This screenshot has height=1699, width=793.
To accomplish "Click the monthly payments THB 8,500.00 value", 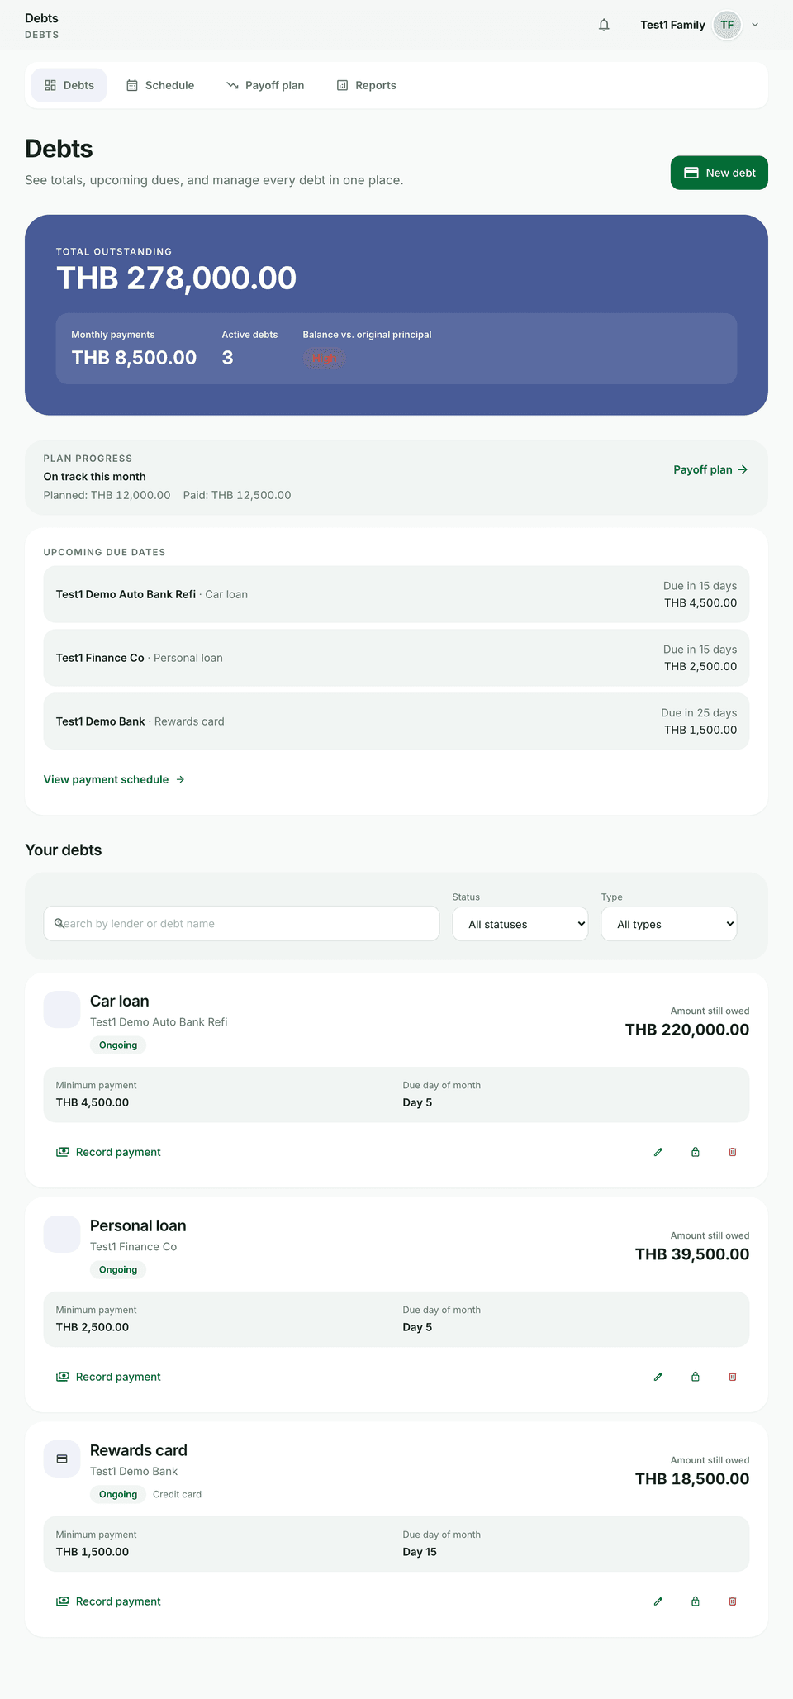I will click(x=134, y=358).
